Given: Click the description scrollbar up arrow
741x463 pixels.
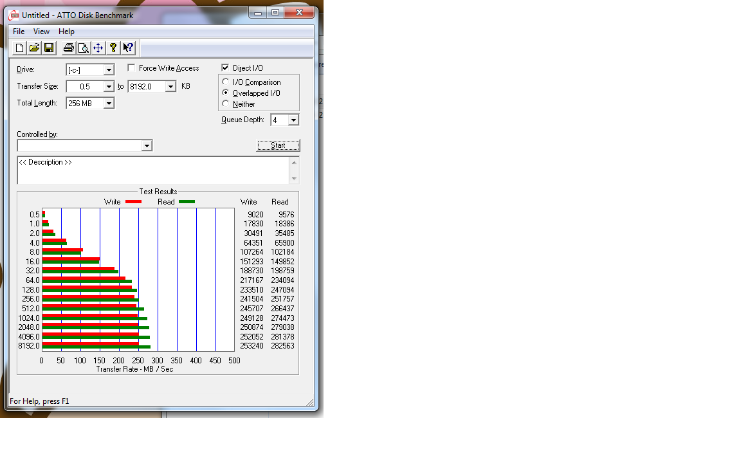Looking at the screenshot, I should coord(294,163).
